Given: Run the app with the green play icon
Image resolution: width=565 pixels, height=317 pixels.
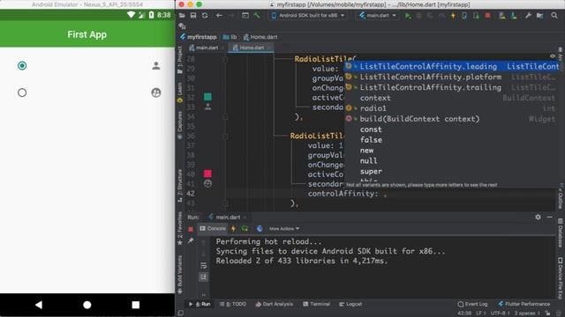Looking at the screenshot, I should pyautogui.click(x=408, y=16).
